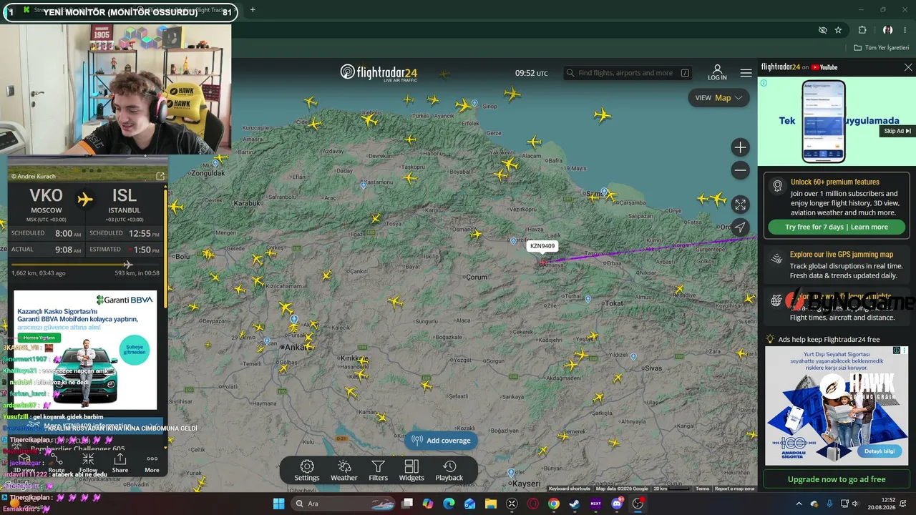Center map on my location arrow
Viewport: 916px width, 515px height.
pos(741,227)
